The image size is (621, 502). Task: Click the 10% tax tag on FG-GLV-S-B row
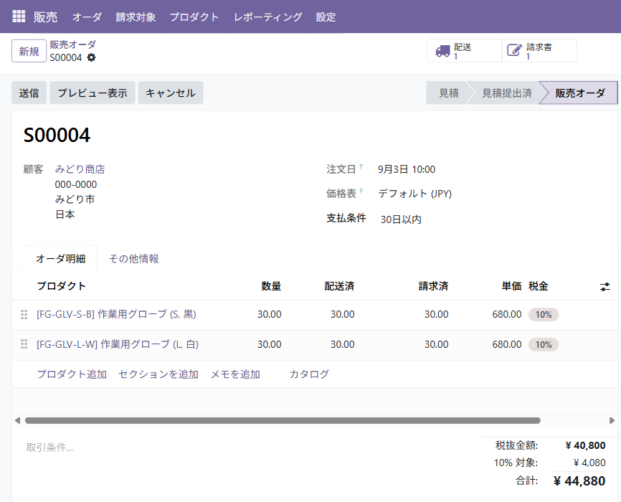coord(544,315)
